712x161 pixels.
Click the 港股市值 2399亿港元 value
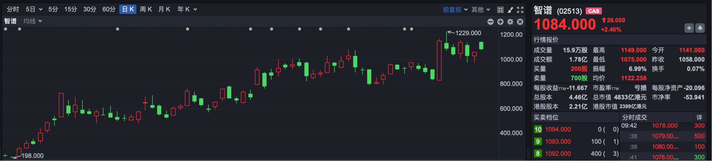tap(633, 106)
